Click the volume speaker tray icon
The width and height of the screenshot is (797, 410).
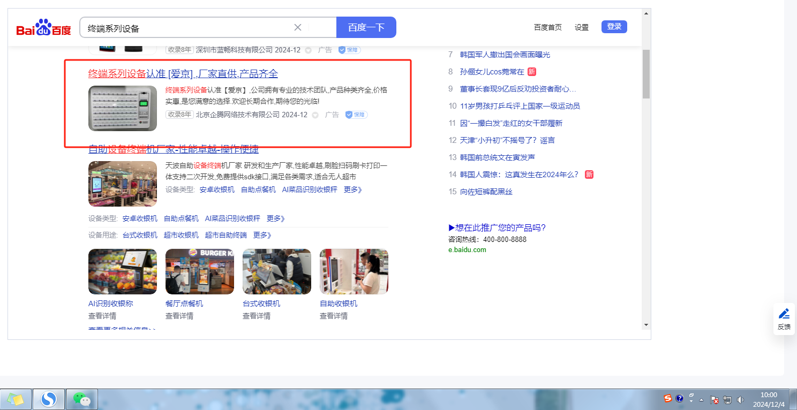tap(741, 400)
